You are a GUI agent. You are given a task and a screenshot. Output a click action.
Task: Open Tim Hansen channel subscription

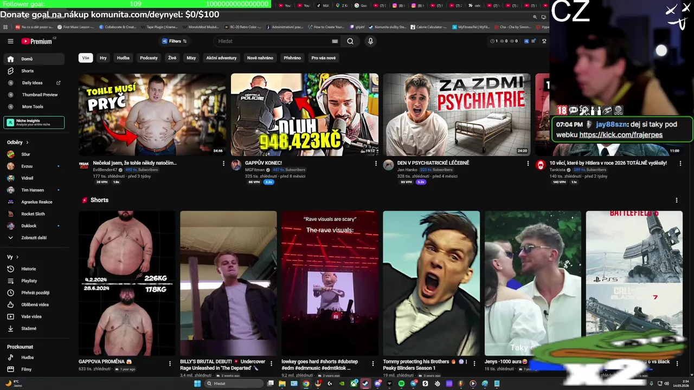point(34,190)
